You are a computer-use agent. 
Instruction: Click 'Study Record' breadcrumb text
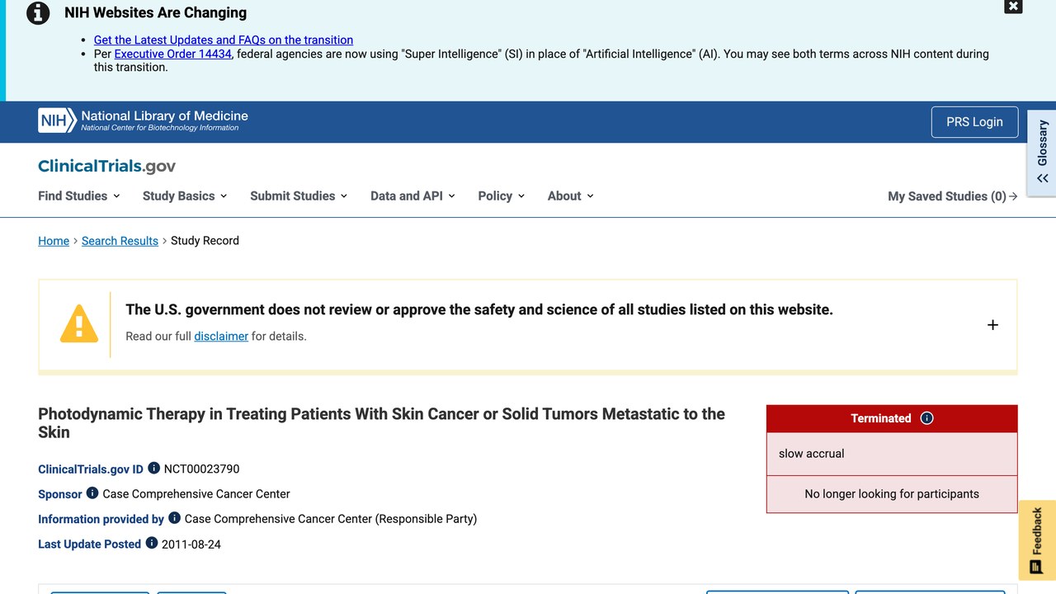(205, 241)
